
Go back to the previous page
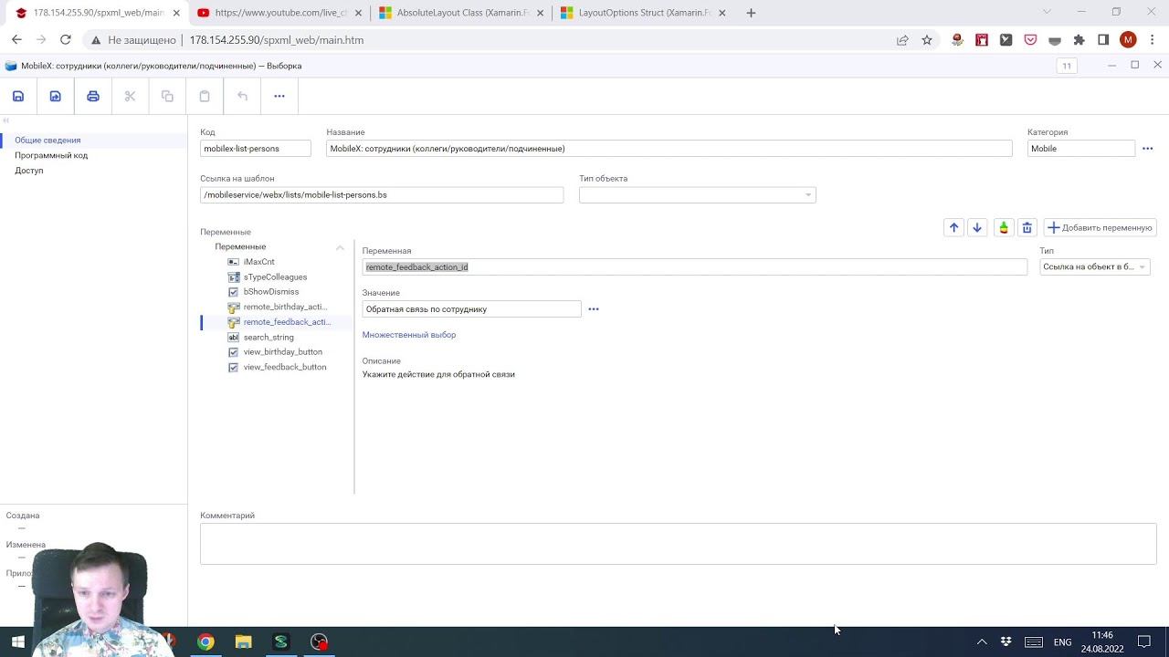[x=16, y=40]
